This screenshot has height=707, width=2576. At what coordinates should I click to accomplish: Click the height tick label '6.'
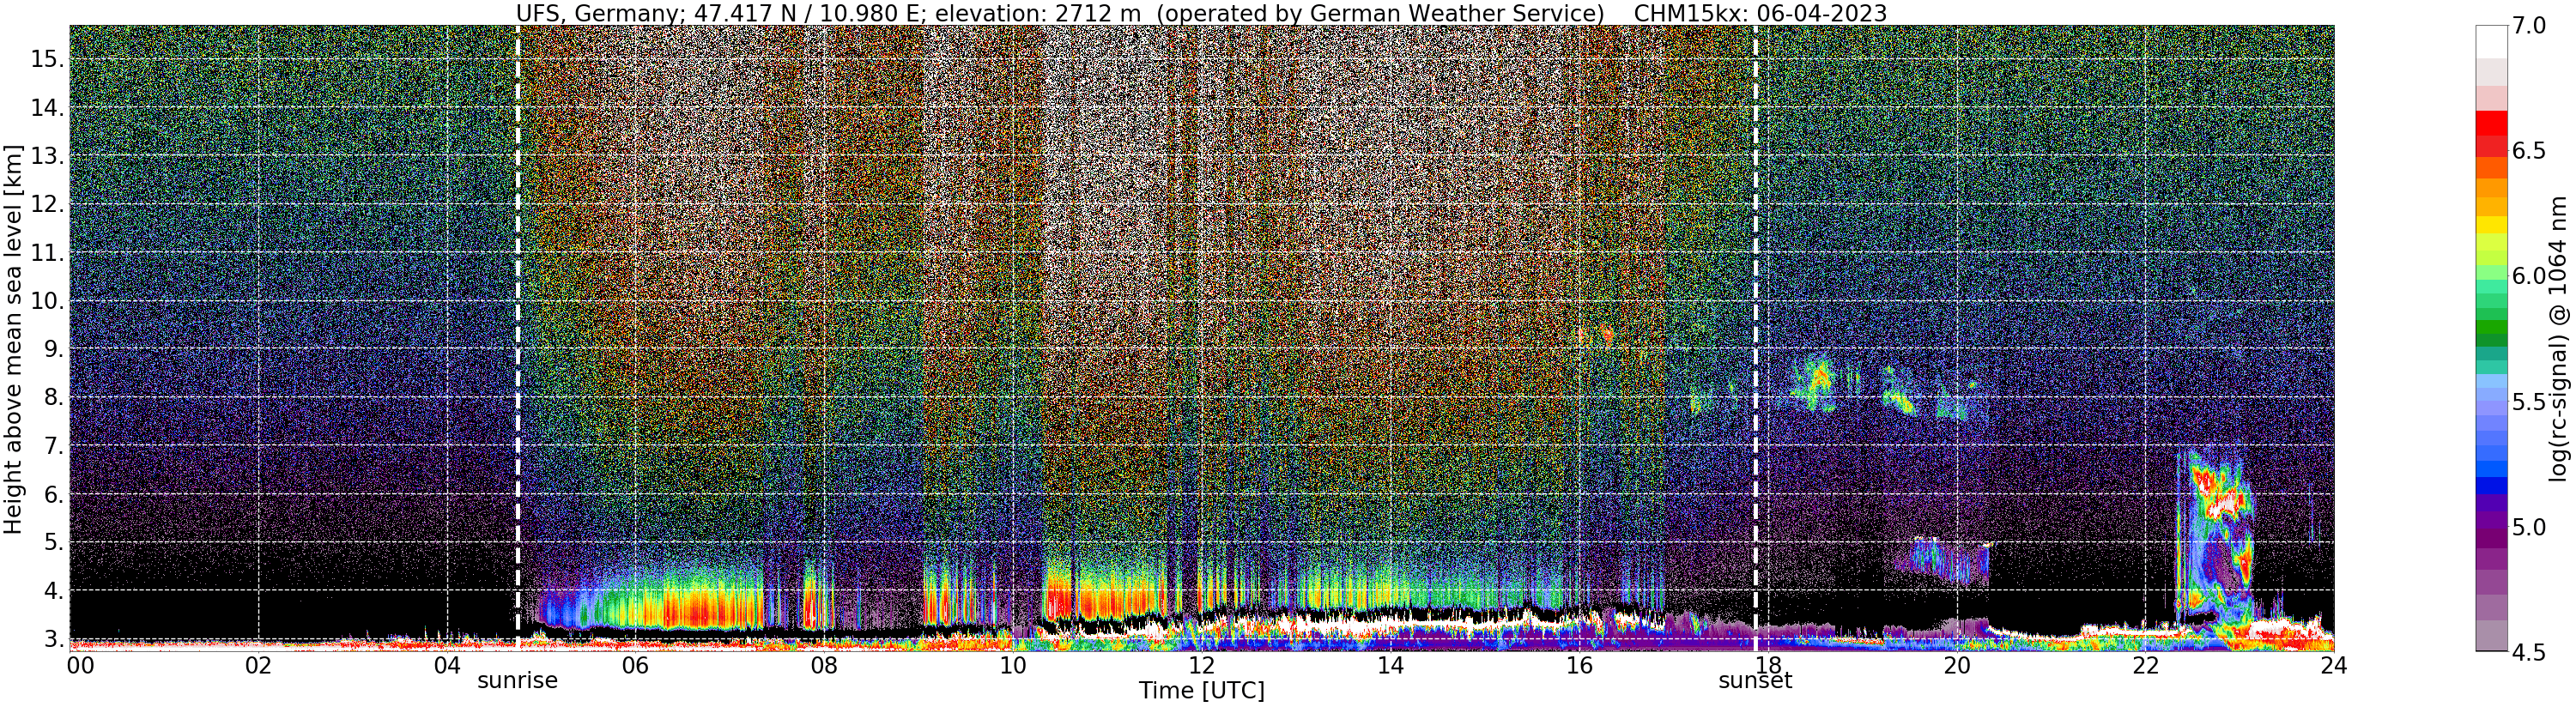53,494
